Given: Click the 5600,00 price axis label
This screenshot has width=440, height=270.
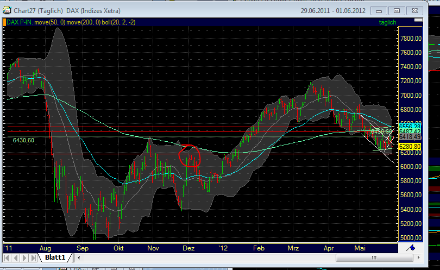Looking at the screenshot, I should click(x=411, y=195).
